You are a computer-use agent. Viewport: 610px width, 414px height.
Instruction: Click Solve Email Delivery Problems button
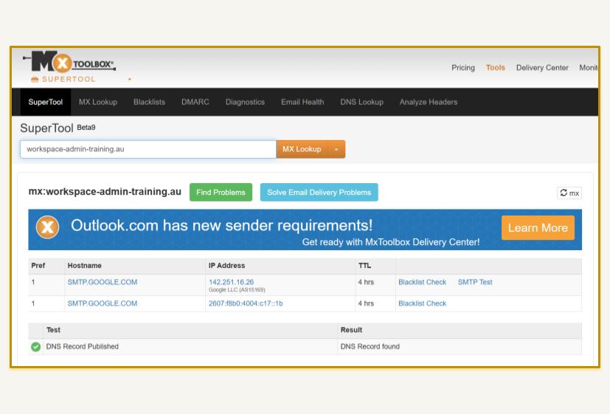click(319, 192)
